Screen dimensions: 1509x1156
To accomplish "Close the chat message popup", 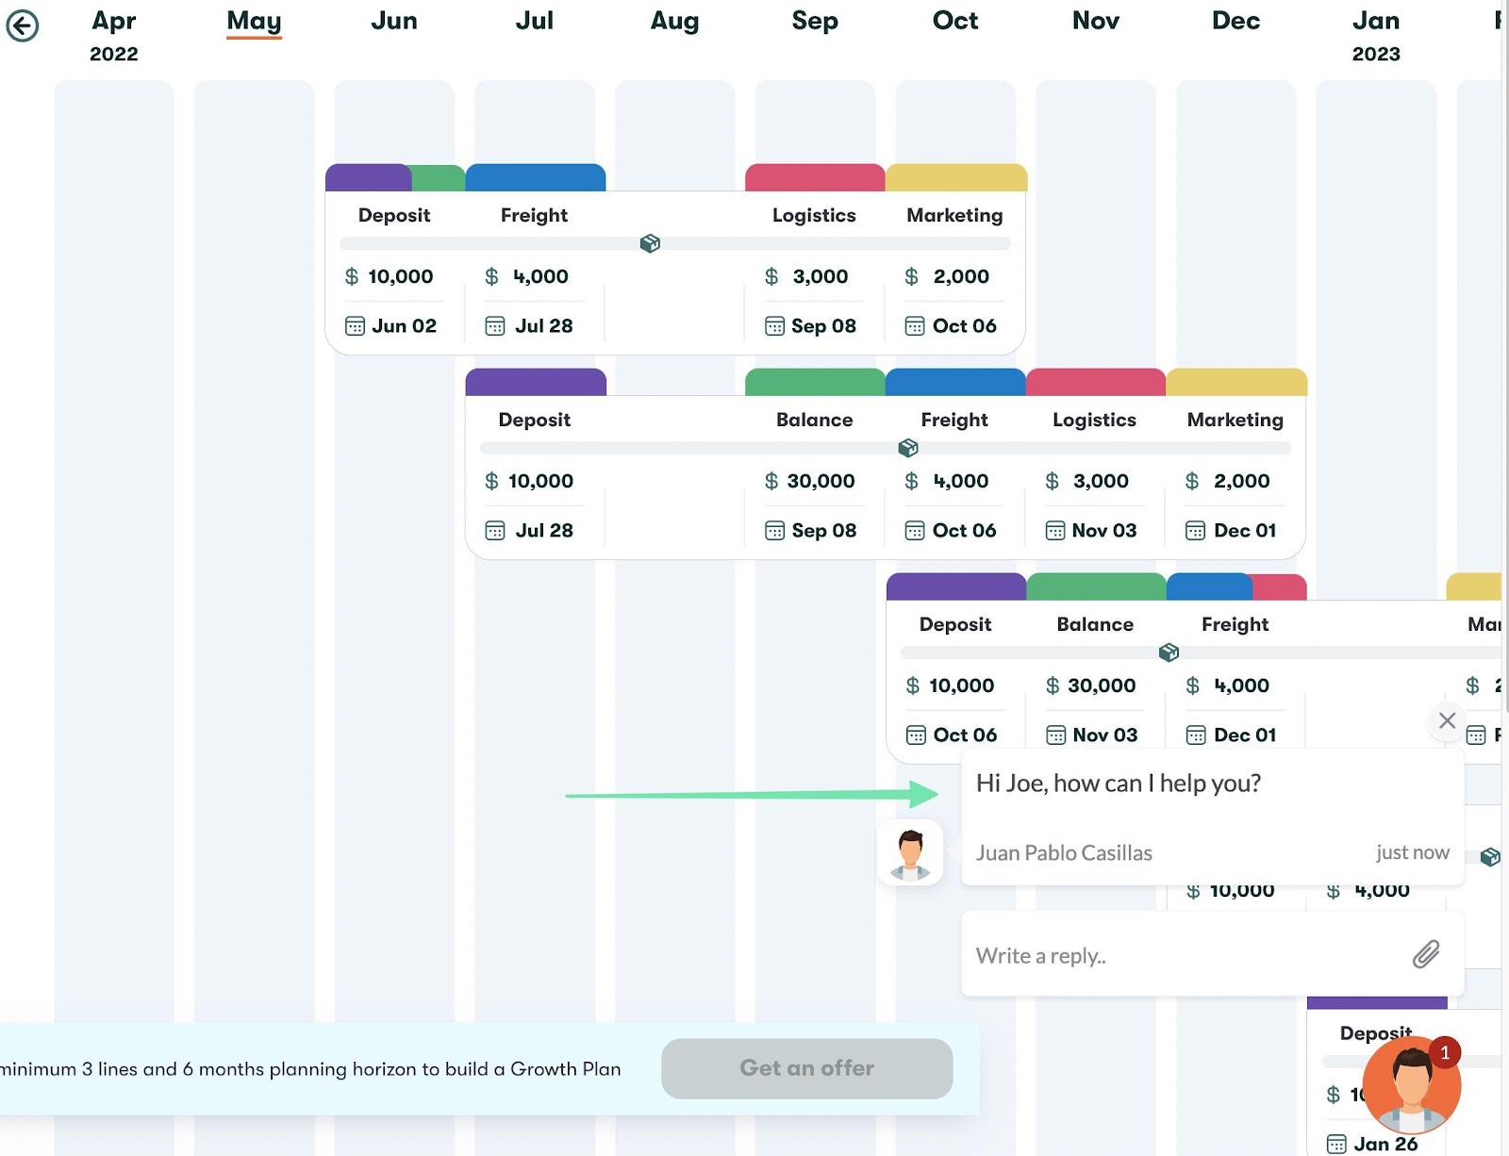I will [x=1447, y=720].
